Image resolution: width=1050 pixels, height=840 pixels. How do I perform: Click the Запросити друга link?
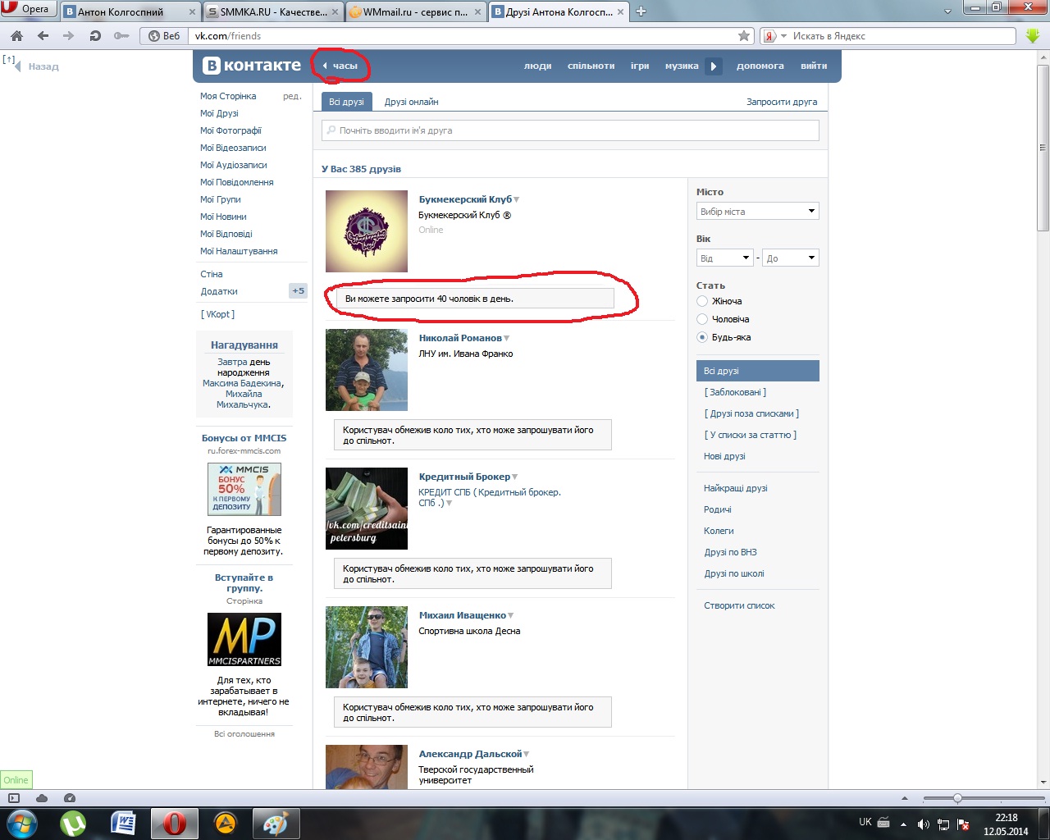point(782,102)
